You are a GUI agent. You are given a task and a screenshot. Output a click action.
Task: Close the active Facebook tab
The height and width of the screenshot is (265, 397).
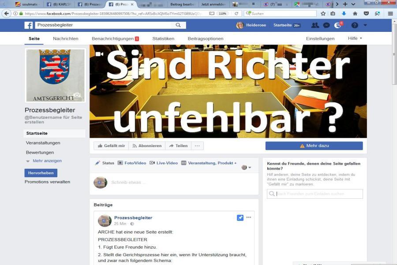click(x=132, y=4)
